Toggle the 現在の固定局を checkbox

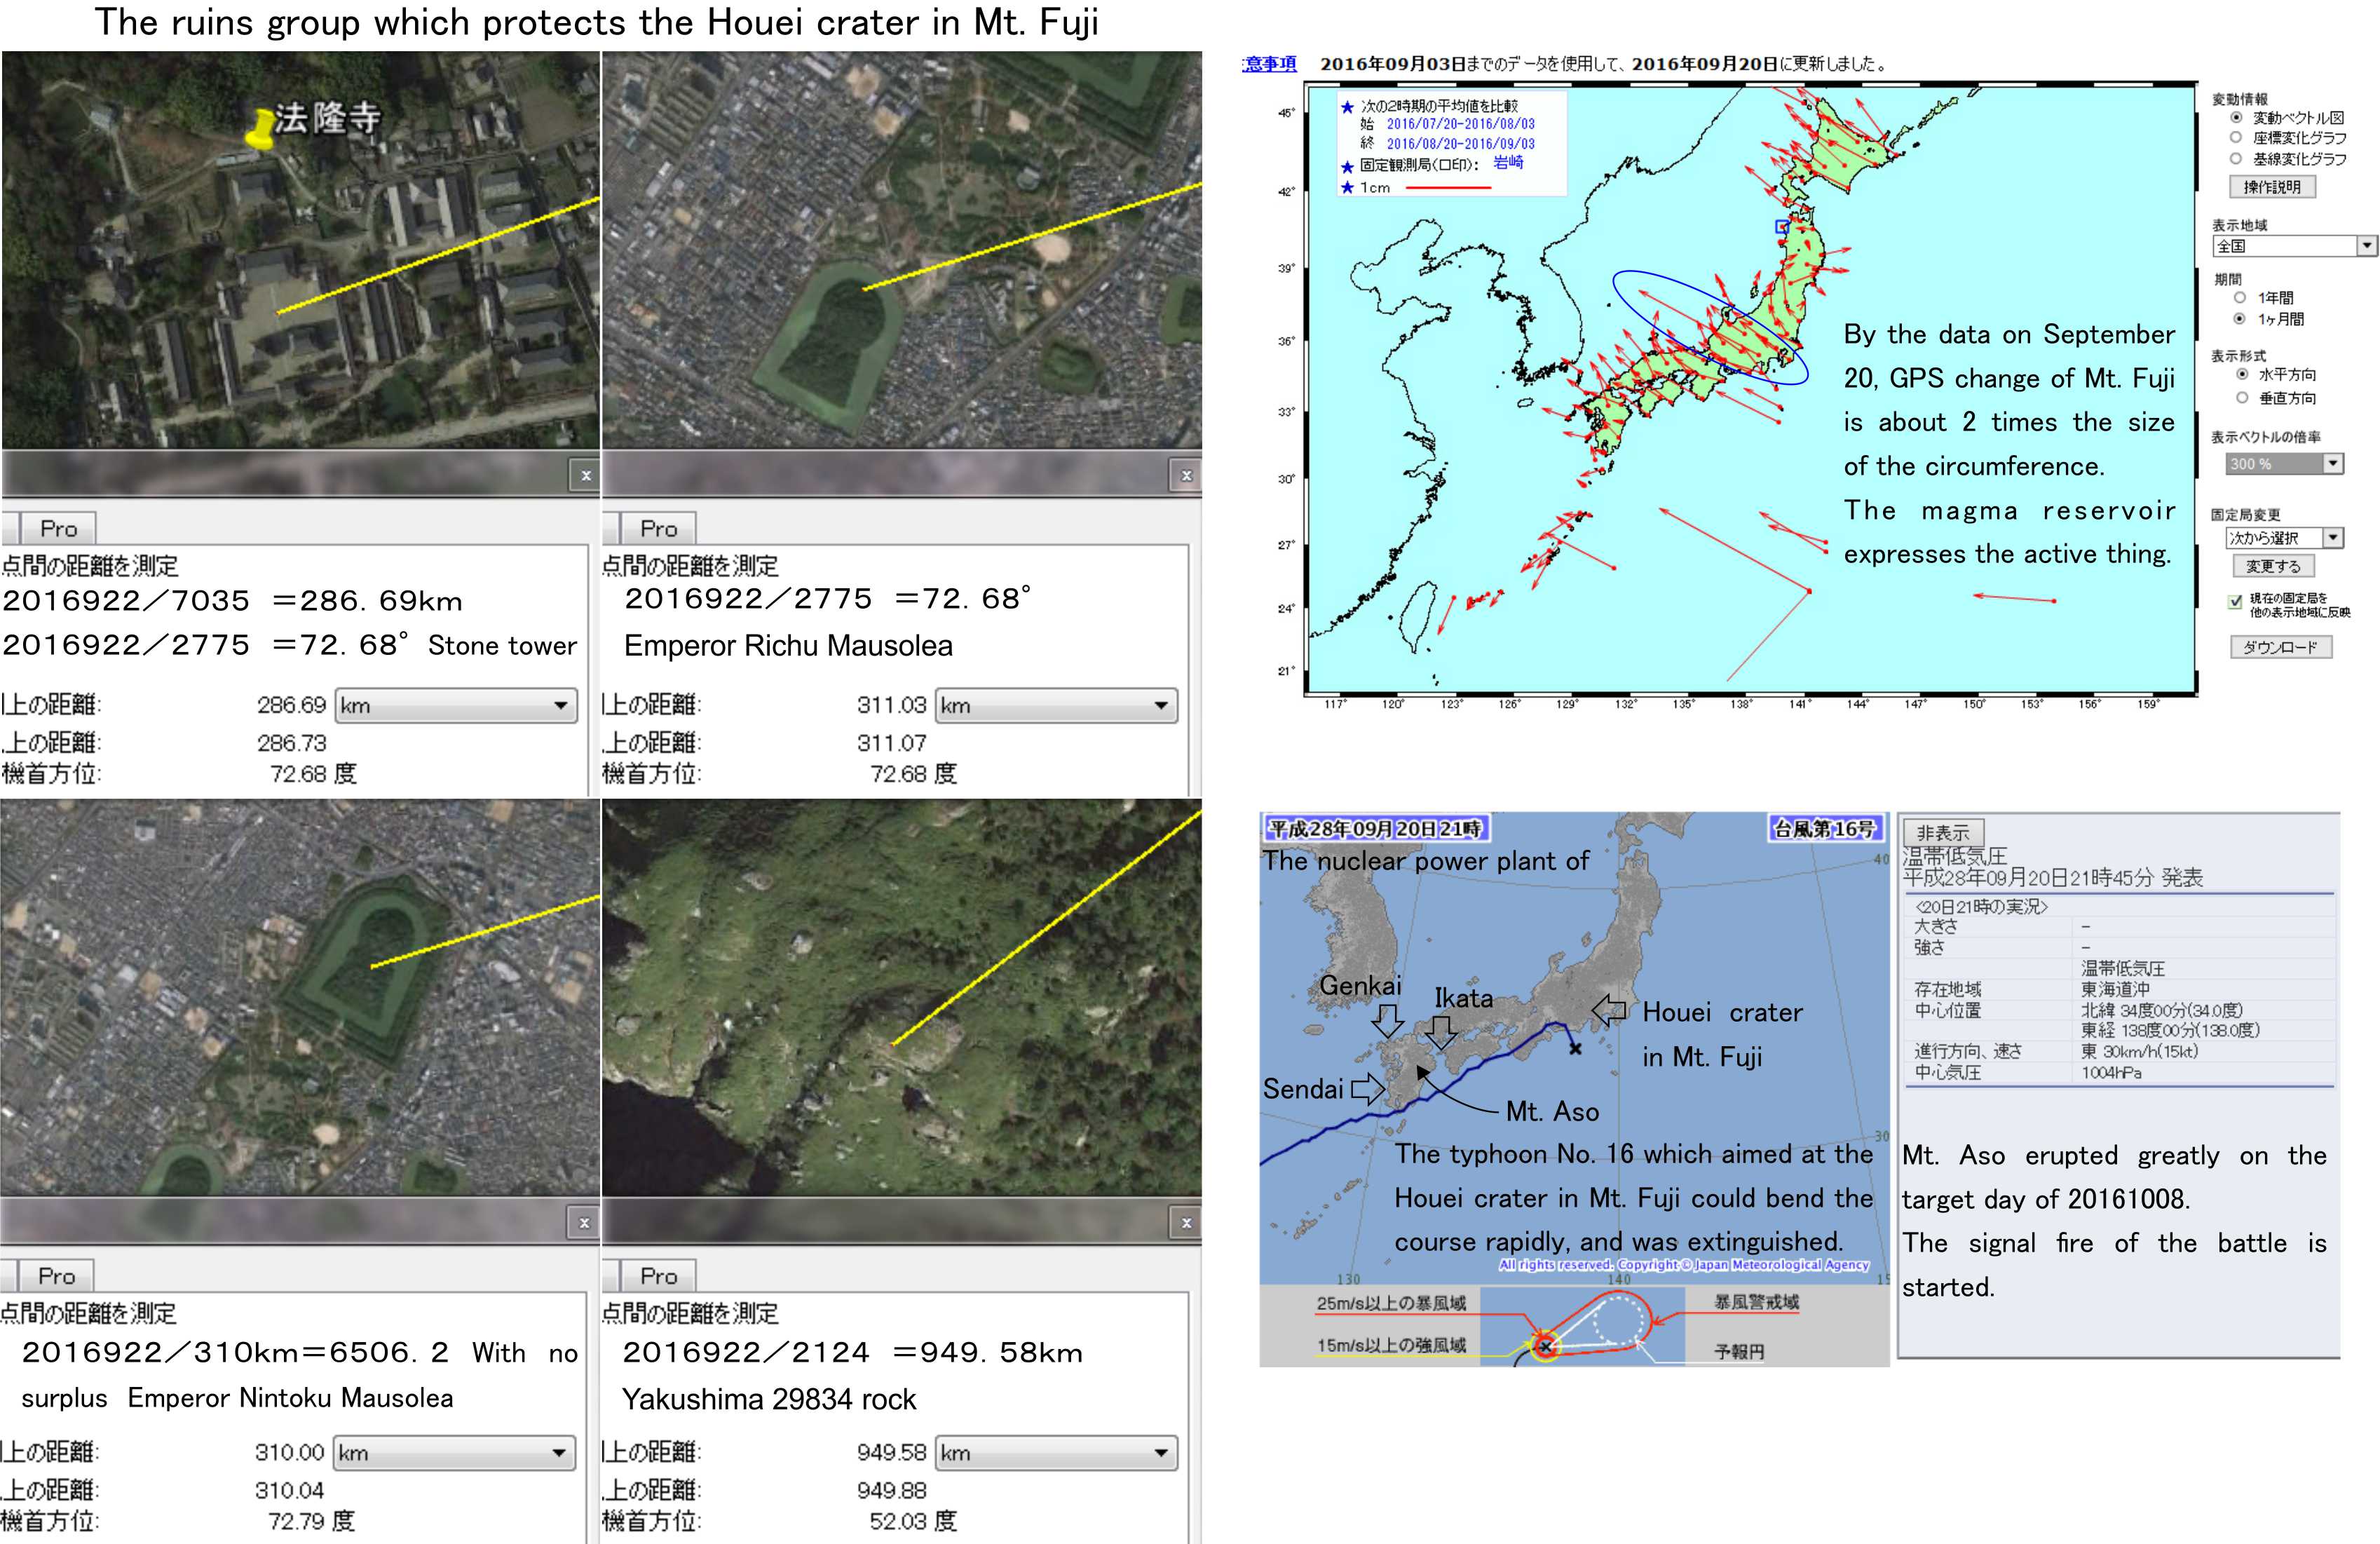2236,602
